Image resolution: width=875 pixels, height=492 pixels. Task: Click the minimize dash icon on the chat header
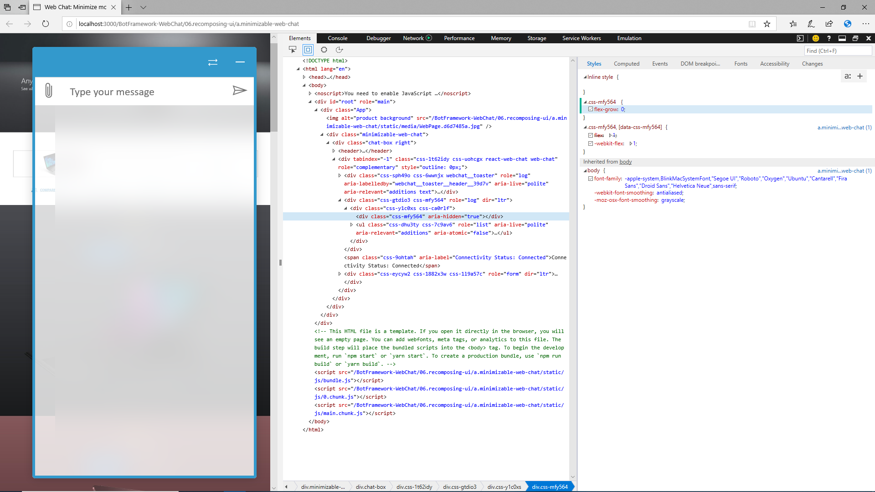coord(240,62)
